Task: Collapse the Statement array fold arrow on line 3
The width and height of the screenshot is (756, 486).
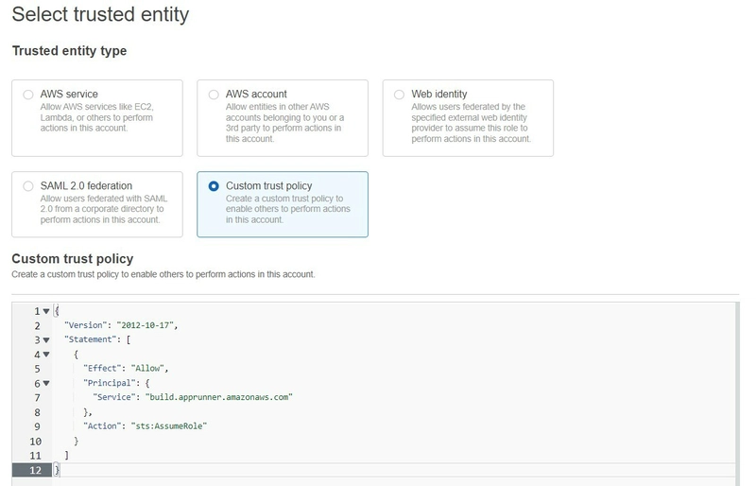Action: (x=46, y=340)
